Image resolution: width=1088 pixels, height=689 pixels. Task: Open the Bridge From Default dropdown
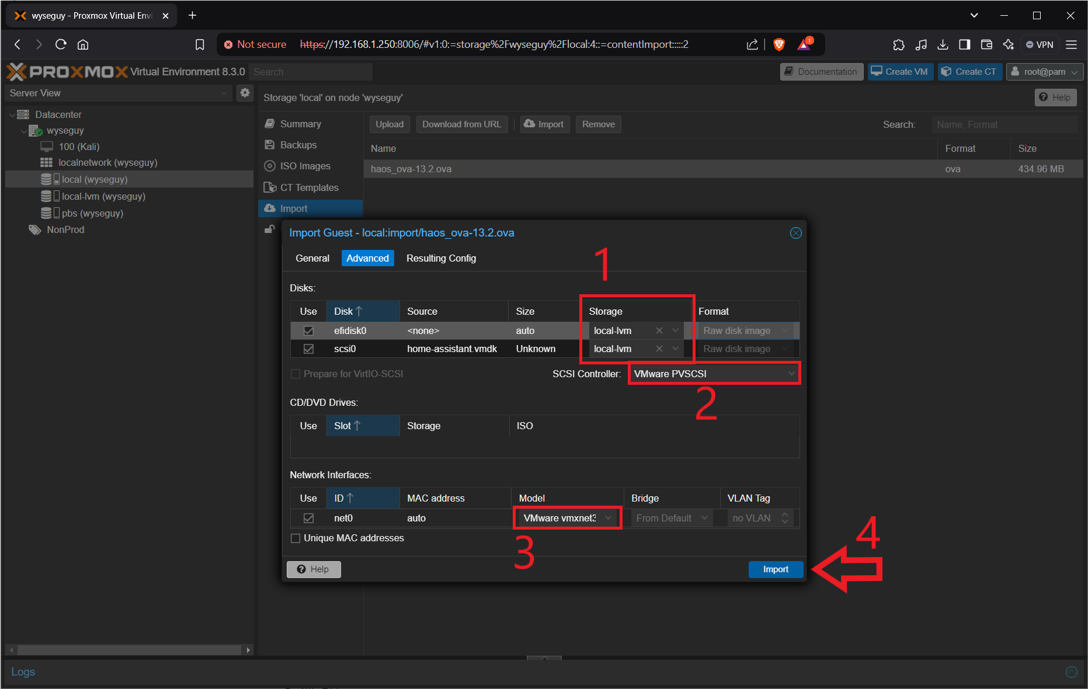click(705, 518)
